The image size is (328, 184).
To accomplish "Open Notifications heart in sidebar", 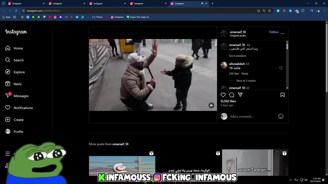I will coord(19,108).
